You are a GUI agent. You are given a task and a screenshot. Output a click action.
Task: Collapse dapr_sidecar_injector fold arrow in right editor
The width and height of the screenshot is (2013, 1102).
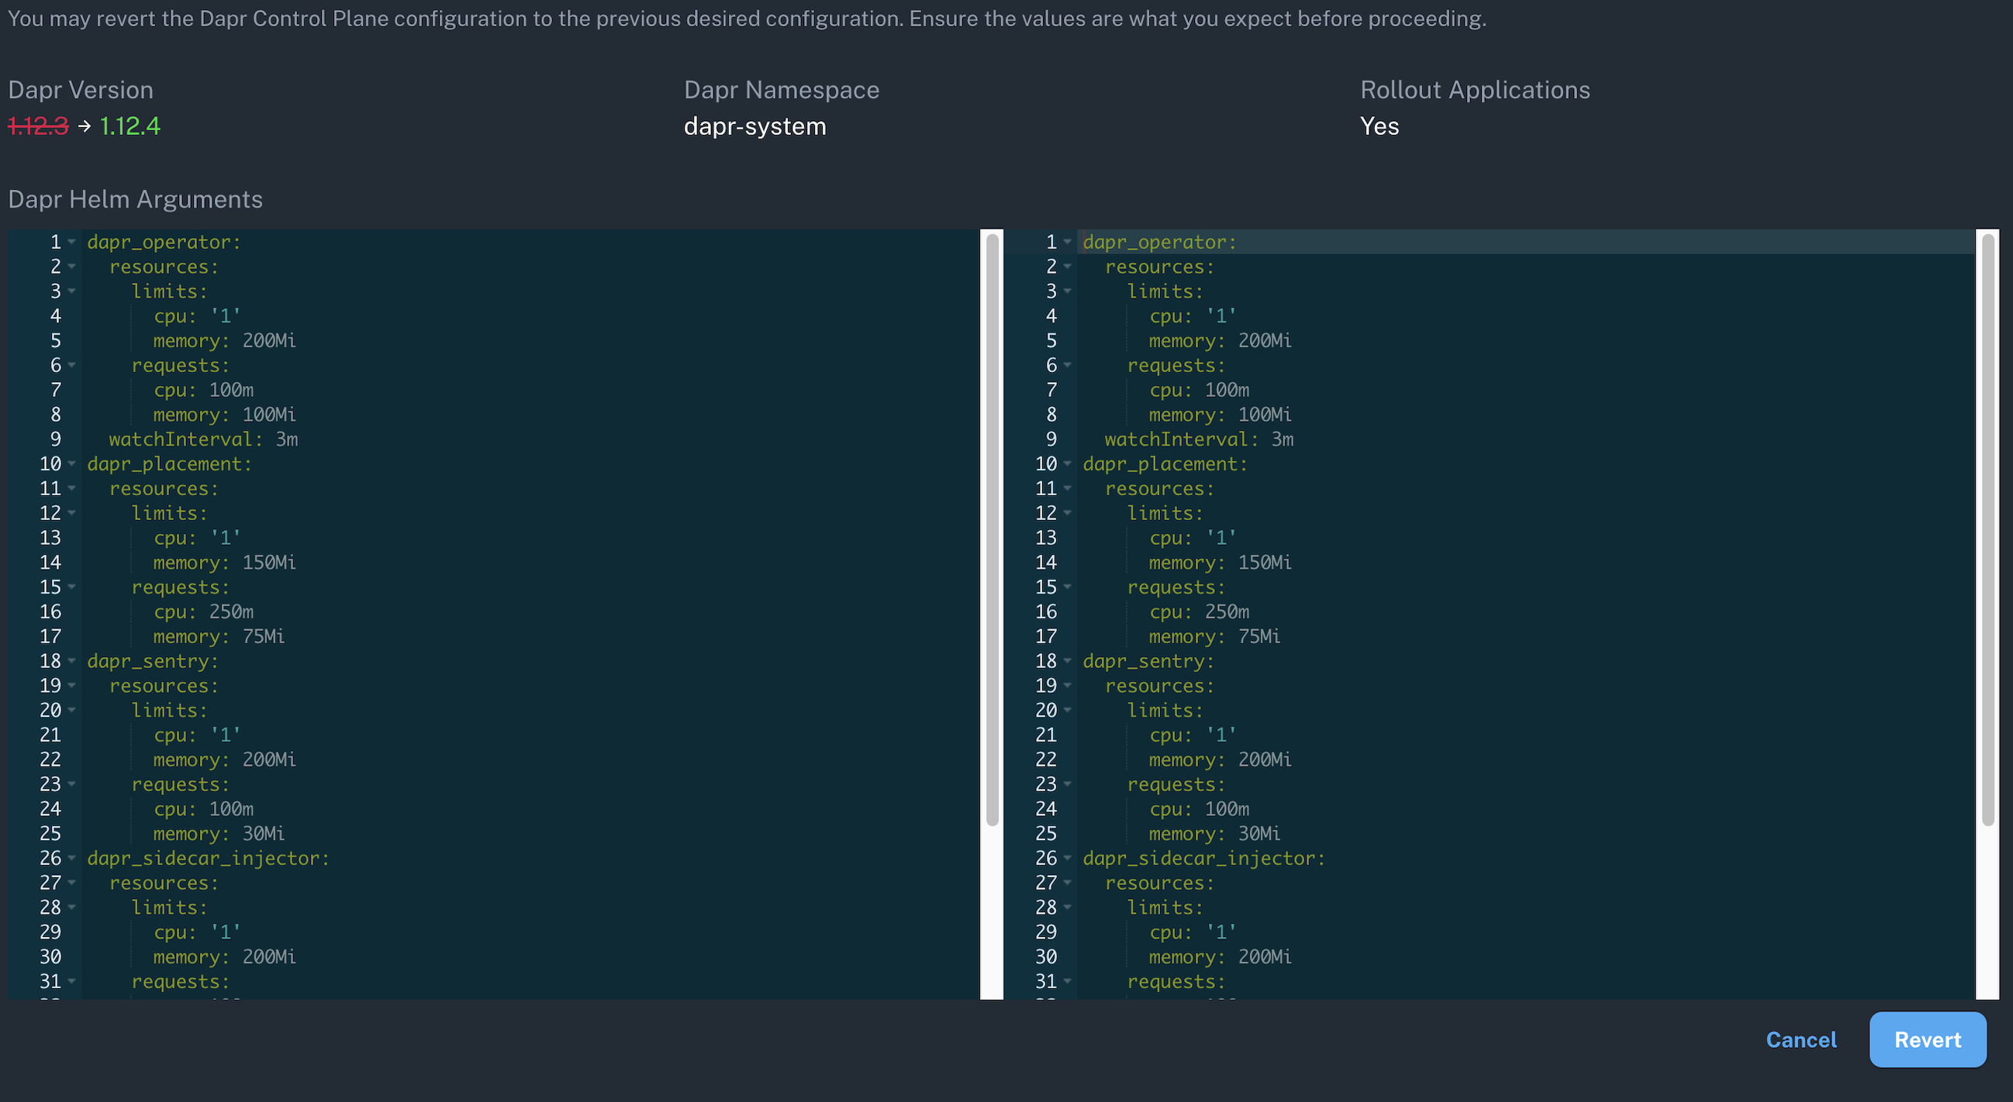point(1068,858)
